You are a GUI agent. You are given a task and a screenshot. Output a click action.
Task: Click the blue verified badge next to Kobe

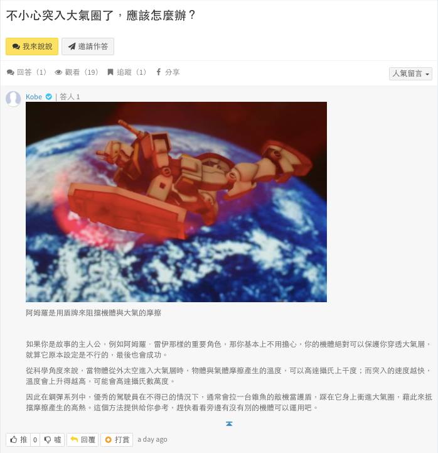[x=49, y=97]
